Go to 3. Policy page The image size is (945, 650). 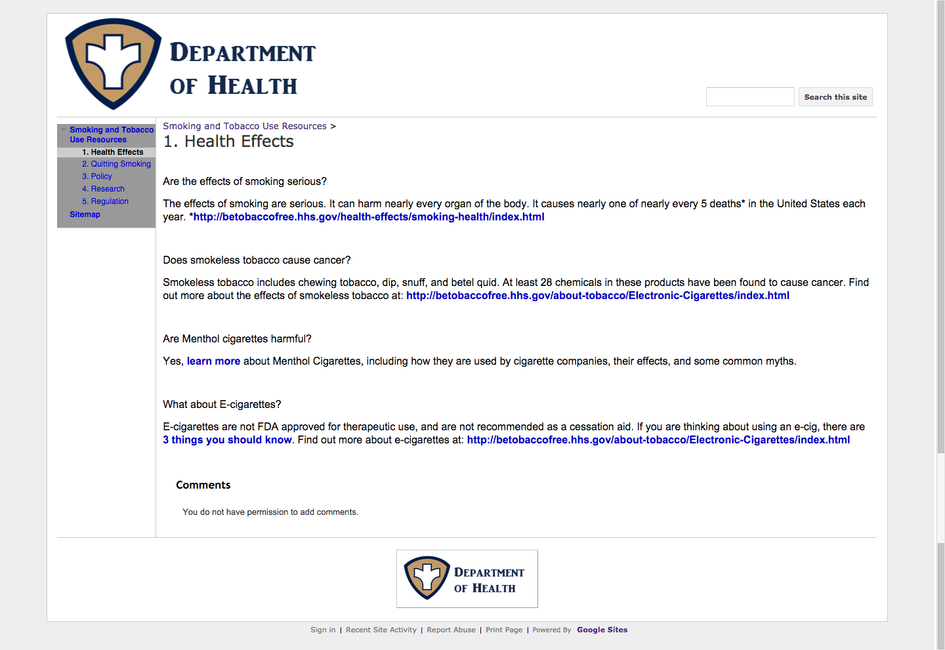pyautogui.click(x=97, y=176)
